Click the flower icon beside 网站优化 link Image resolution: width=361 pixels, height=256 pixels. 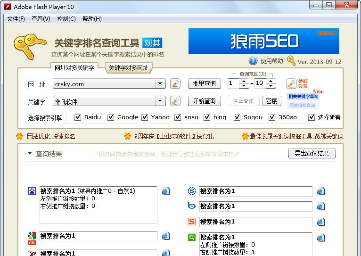20,136
